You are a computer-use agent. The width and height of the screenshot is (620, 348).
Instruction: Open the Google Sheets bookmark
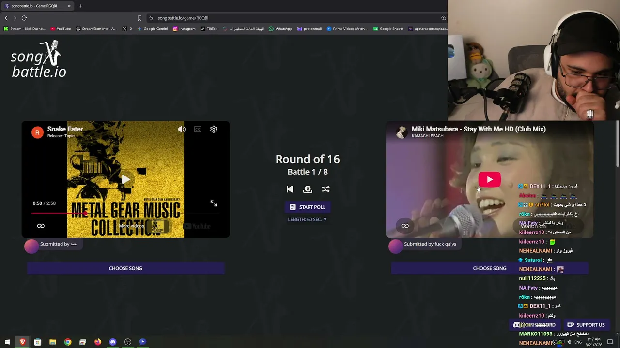point(388,29)
